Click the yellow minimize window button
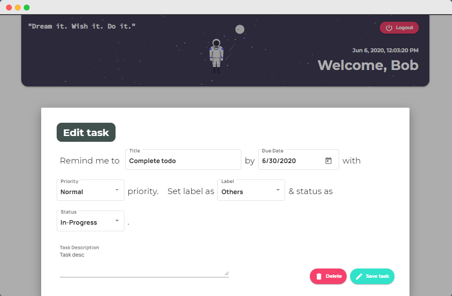 (x=18, y=8)
